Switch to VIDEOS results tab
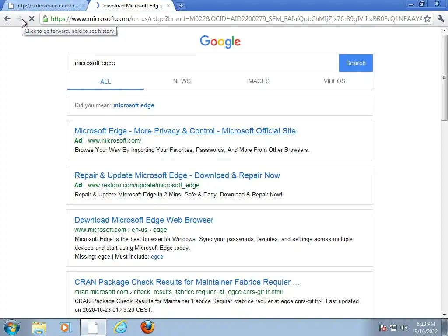The width and height of the screenshot is (448, 336). pos(334,81)
